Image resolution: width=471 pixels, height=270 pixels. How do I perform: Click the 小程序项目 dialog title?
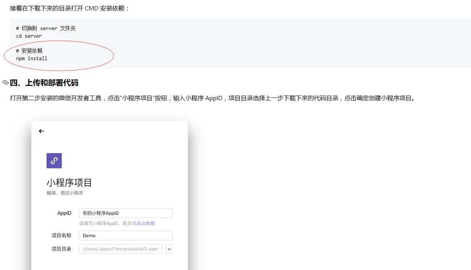[x=69, y=182]
